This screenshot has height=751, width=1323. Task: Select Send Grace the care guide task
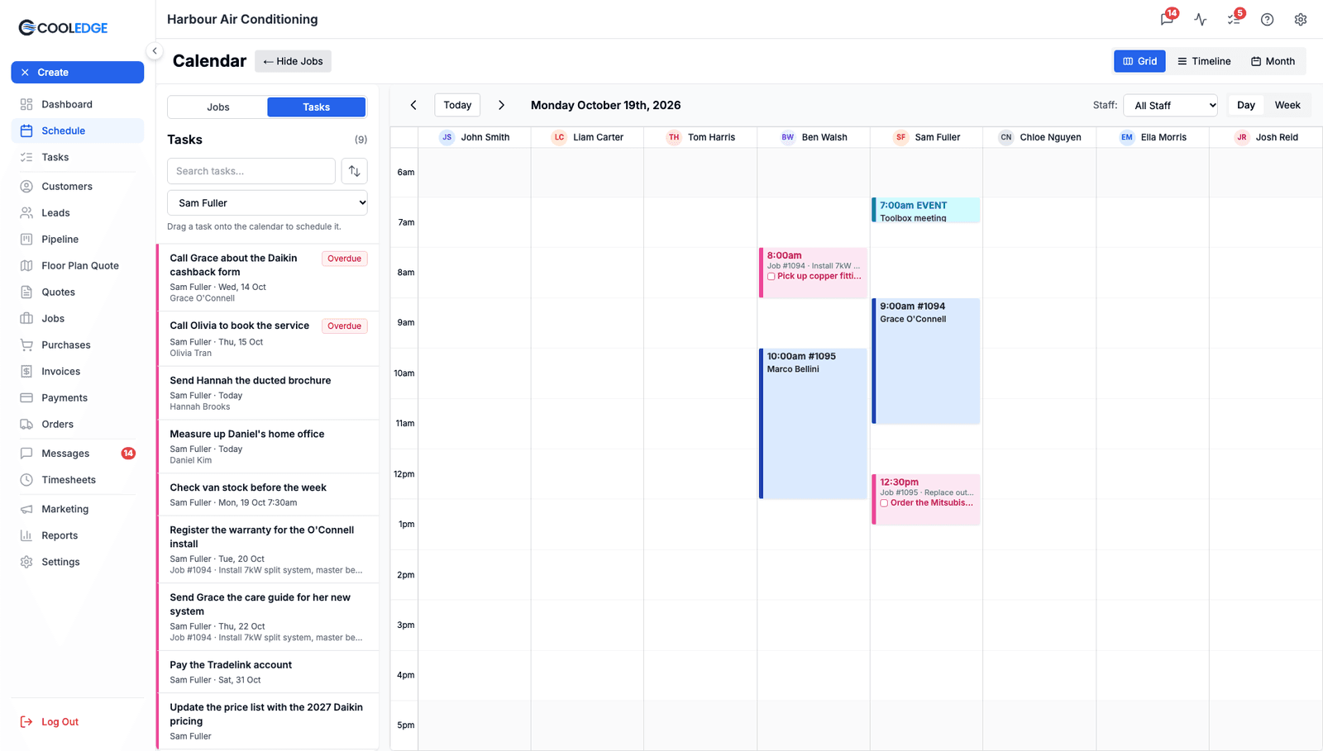[x=268, y=617]
